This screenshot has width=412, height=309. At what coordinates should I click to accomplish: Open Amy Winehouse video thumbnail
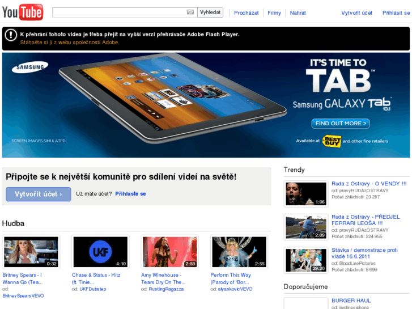[170, 252]
